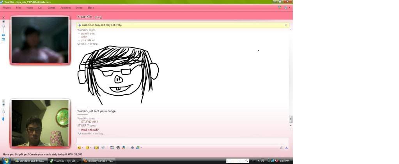Image resolution: width=399 pixels, height=164 pixels.
Task: Switch to text typing mode
Action: 286,148
